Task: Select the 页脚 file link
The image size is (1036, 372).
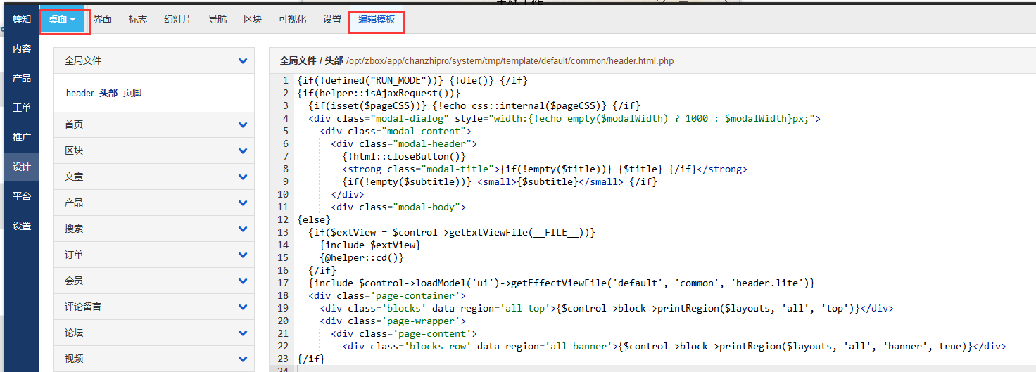Action: pos(132,93)
